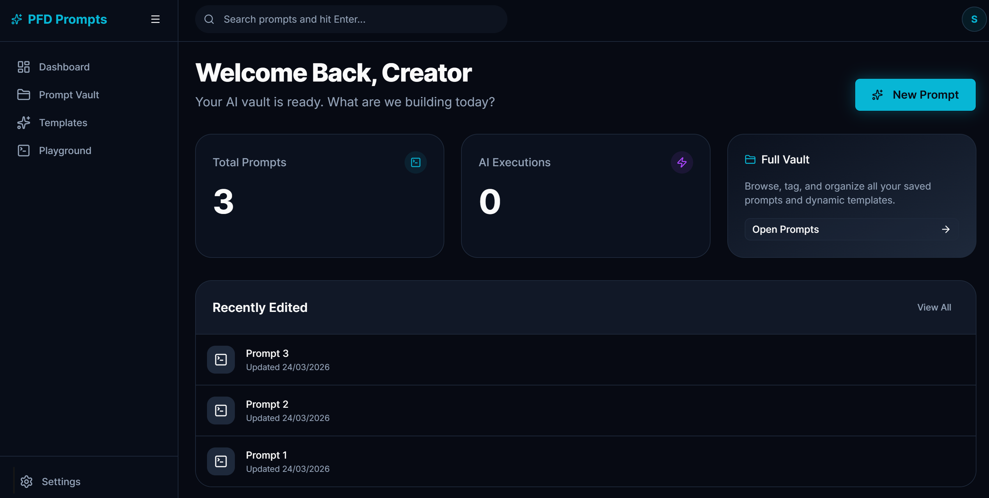Click the PFD Prompts sparkle logo icon
Image resolution: width=989 pixels, height=498 pixels.
coord(16,19)
